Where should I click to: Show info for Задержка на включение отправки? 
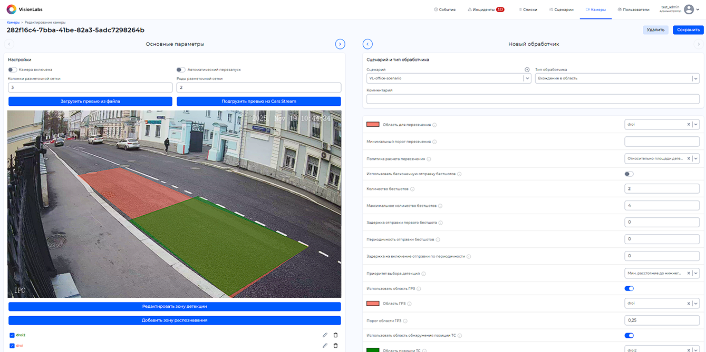point(469,256)
